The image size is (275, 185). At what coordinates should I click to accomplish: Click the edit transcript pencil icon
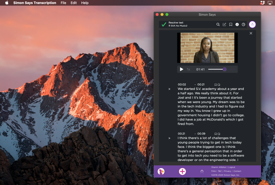pyautogui.click(x=224, y=24)
